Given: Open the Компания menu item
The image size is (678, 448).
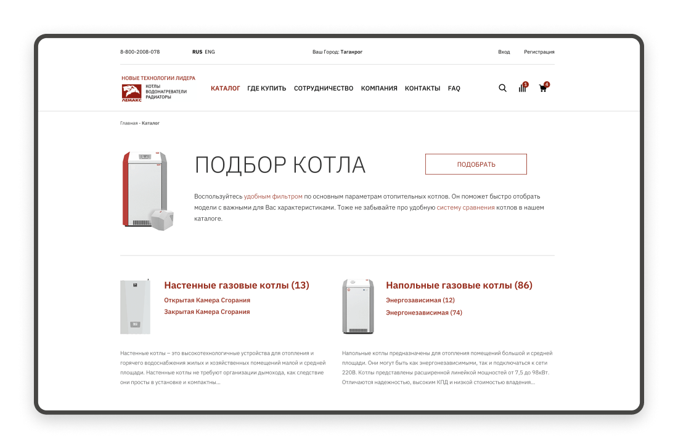Looking at the screenshot, I should coord(379,89).
